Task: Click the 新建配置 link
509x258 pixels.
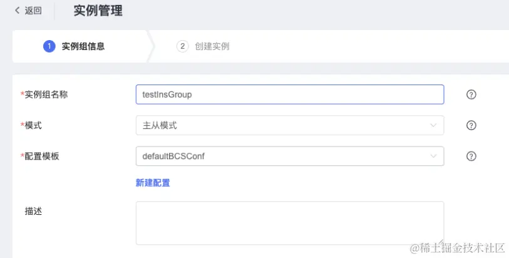Action: [x=153, y=183]
